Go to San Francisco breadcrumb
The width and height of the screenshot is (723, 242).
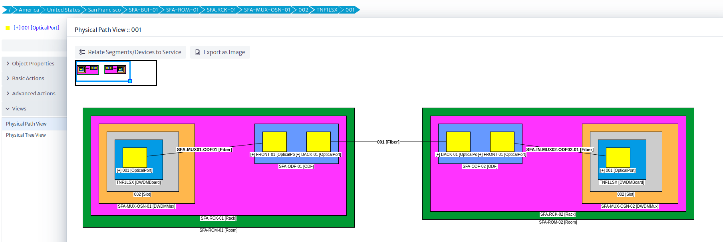(104, 10)
